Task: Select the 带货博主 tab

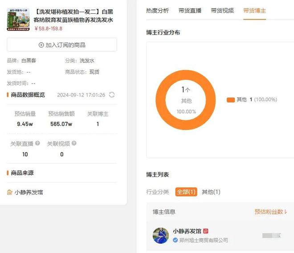Action: tap(255, 11)
